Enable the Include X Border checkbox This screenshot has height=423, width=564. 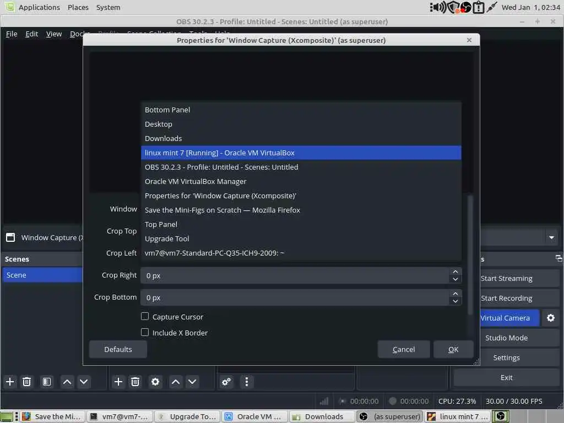[145, 332]
